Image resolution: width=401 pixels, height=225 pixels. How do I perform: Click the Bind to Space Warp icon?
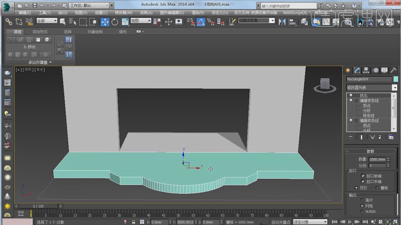click(29, 22)
